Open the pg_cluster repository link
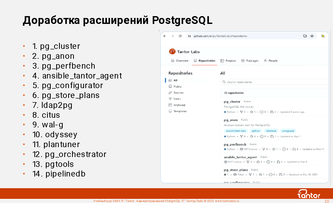The height and width of the screenshot is (203, 333). [x=232, y=102]
